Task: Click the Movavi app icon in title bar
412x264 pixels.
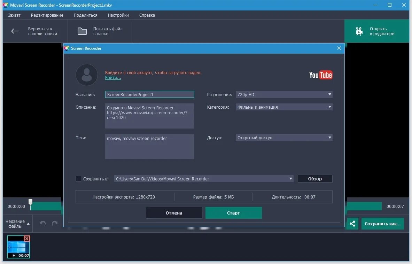Action: 6,5
